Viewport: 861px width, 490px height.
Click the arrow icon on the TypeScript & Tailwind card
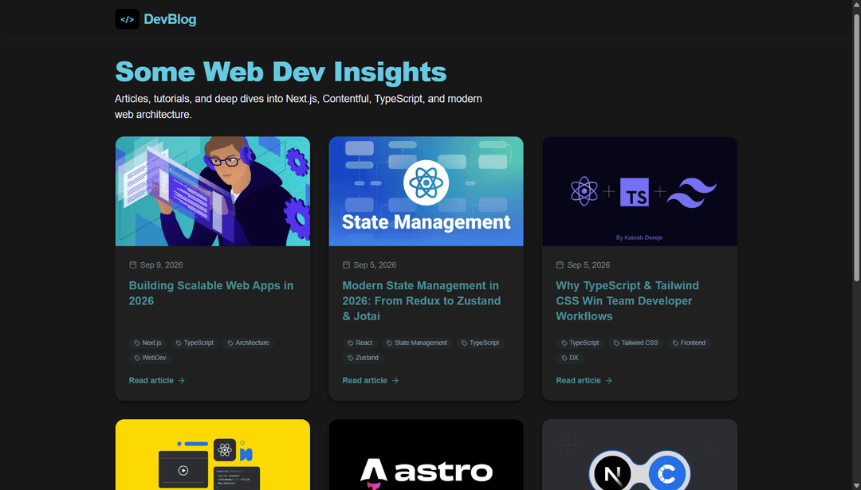click(608, 380)
